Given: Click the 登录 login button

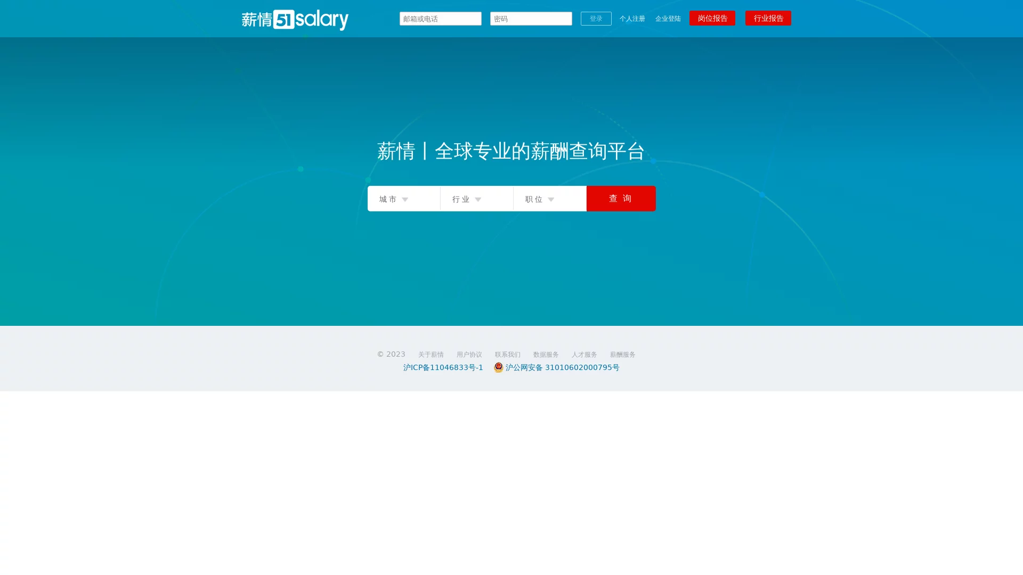Looking at the screenshot, I should [596, 19].
